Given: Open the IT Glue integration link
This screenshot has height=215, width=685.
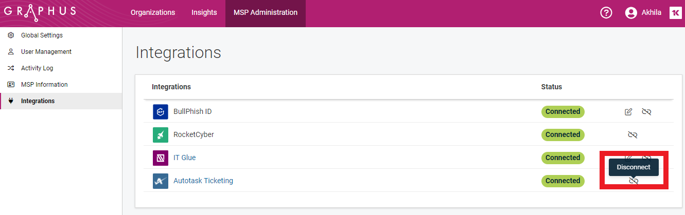Looking at the screenshot, I should tap(184, 158).
